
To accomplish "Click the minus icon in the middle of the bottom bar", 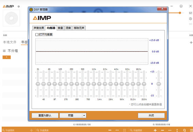I will click(110, 130).
